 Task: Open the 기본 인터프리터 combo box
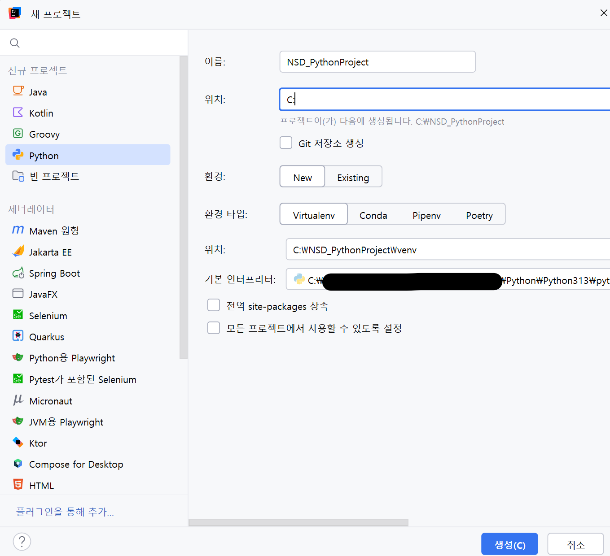(x=448, y=279)
